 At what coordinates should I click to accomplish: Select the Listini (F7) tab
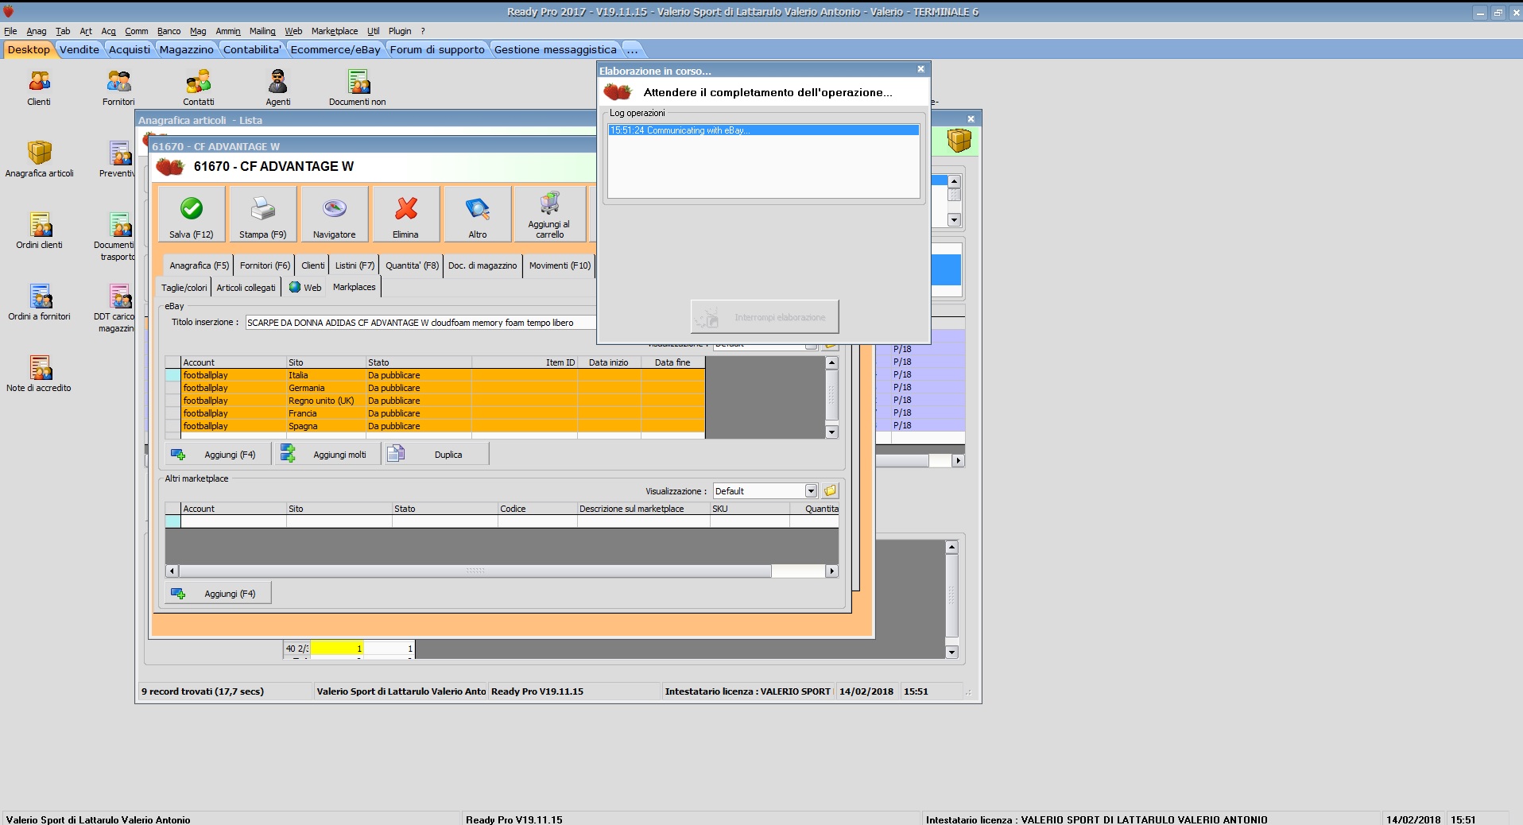355,265
